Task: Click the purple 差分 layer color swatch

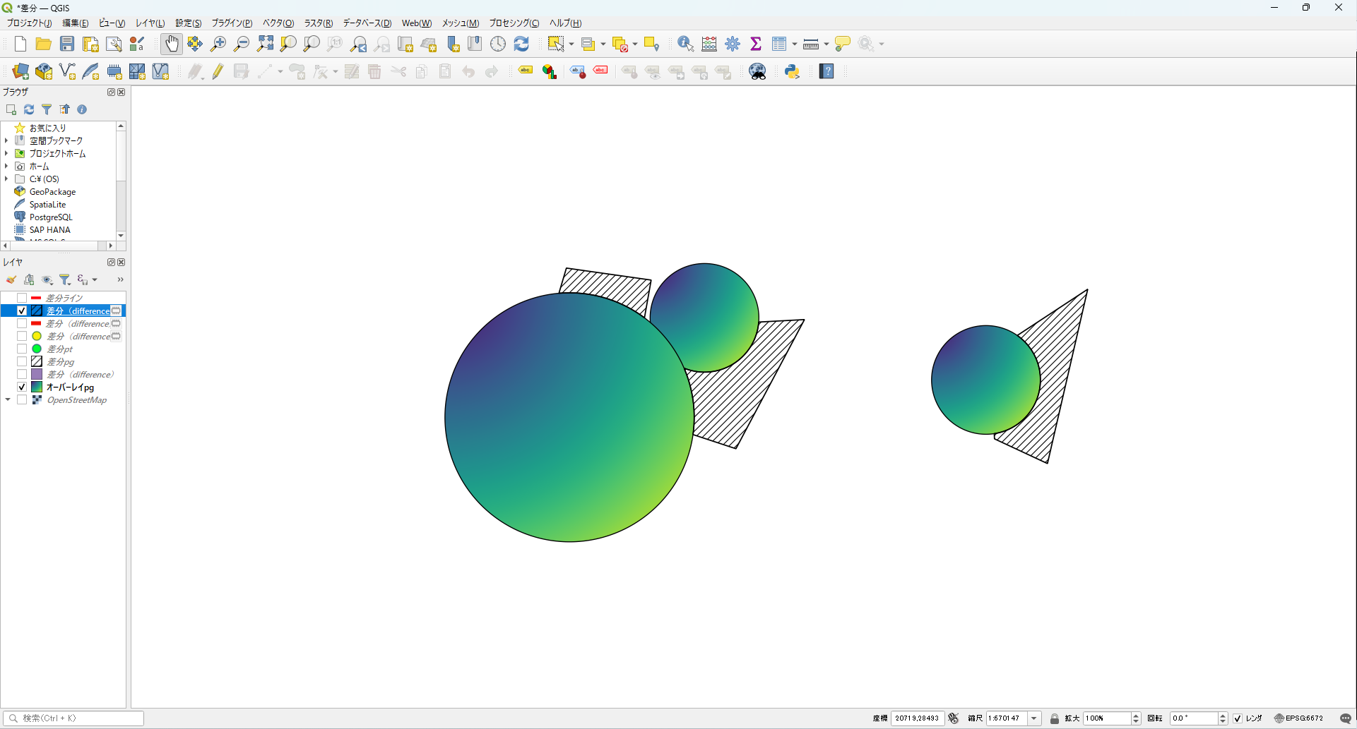Action: [37, 375]
